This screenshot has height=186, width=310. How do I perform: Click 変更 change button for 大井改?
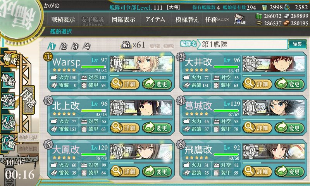pyautogui.click(x=289, y=84)
